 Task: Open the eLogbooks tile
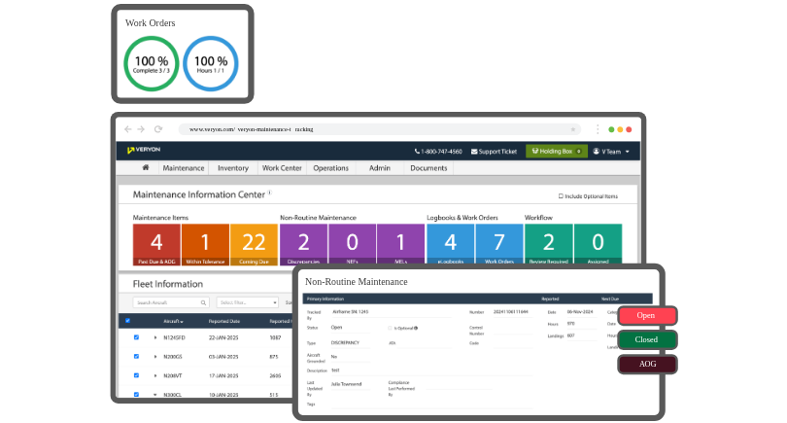pyautogui.click(x=450, y=244)
